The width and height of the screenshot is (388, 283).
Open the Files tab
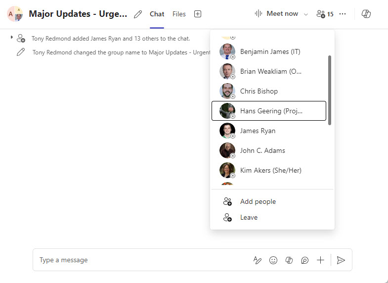tap(179, 14)
